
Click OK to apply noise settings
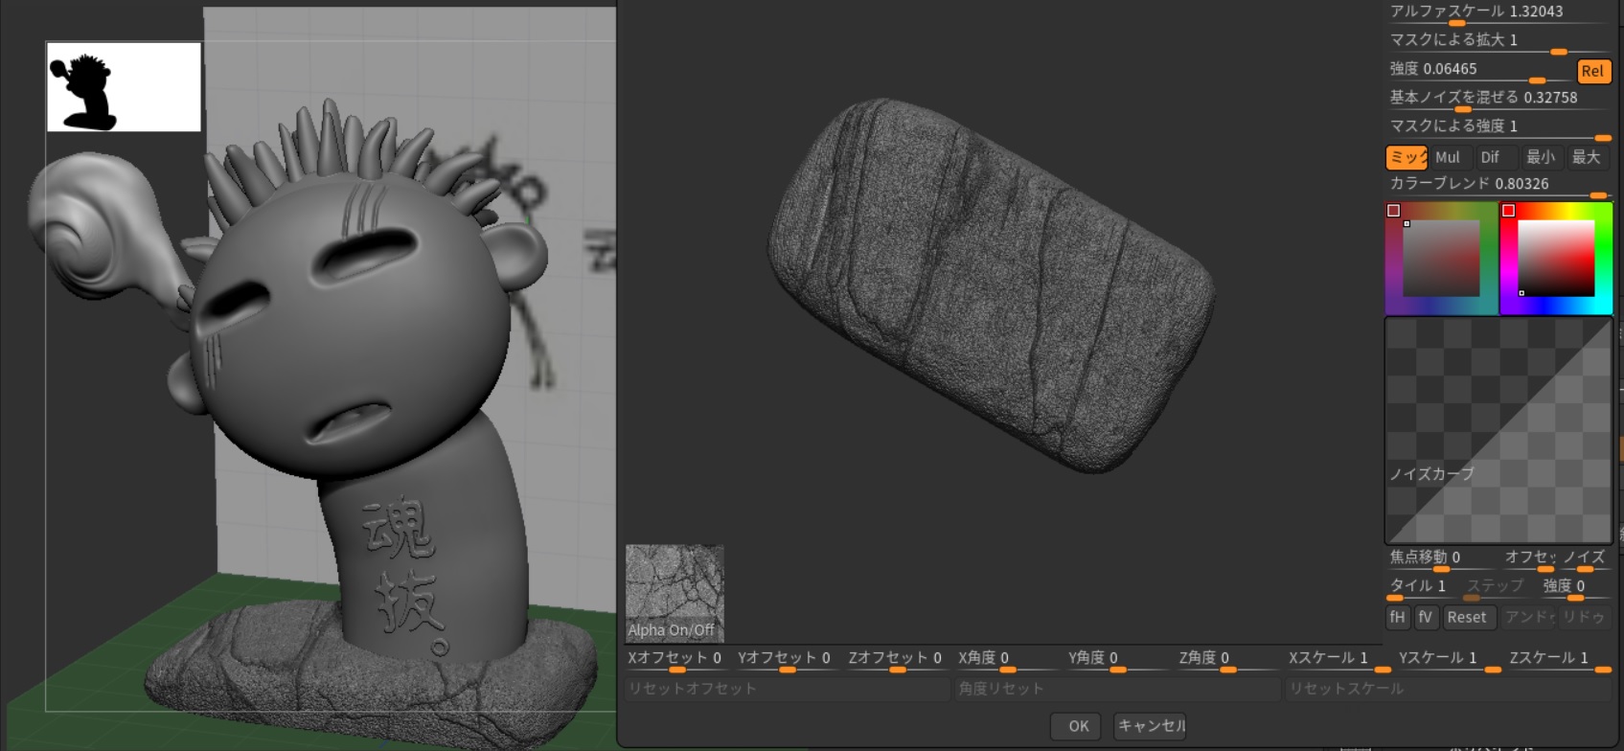pos(1078,726)
